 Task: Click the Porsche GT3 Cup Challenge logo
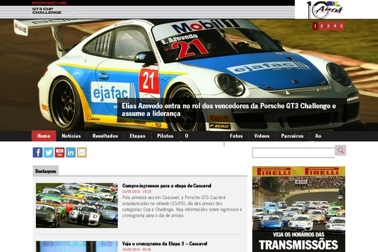pos(49,8)
